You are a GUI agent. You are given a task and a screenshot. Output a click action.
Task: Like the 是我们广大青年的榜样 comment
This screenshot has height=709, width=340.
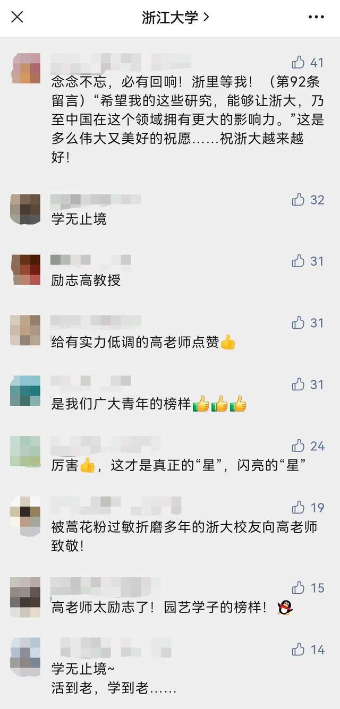tap(299, 385)
